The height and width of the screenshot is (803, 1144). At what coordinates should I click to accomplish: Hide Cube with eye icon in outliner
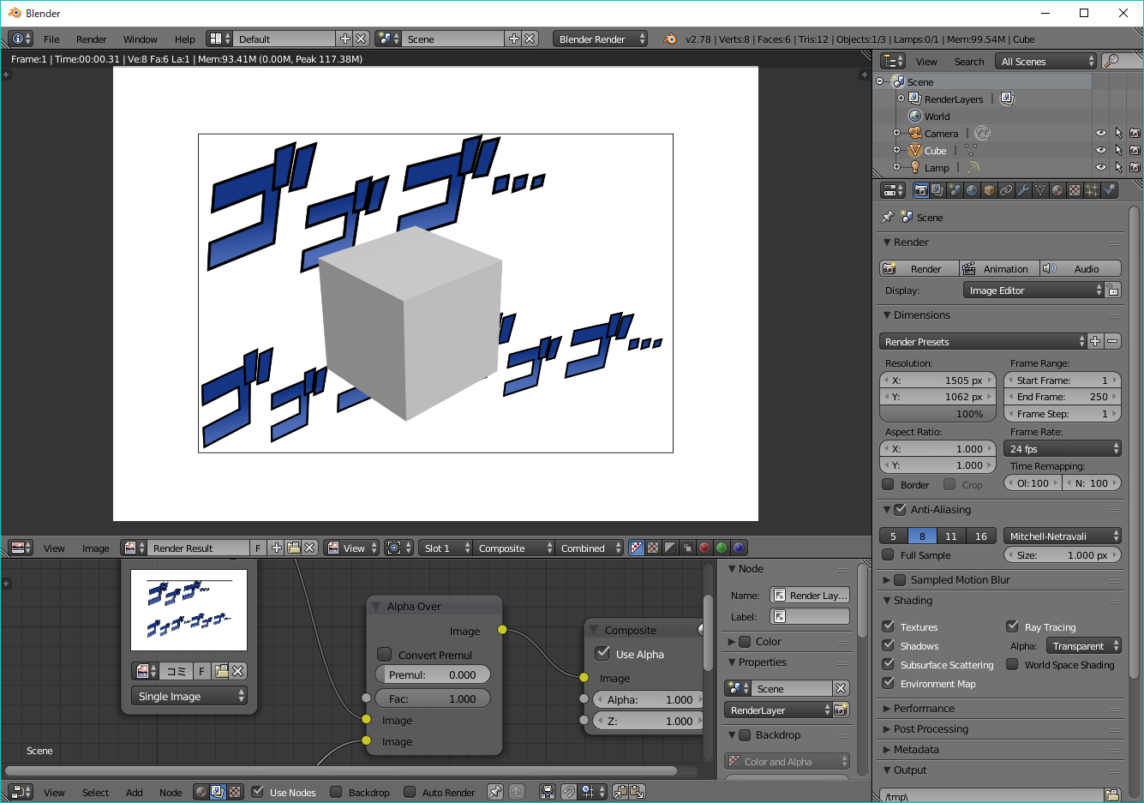pyautogui.click(x=1101, y=151)
